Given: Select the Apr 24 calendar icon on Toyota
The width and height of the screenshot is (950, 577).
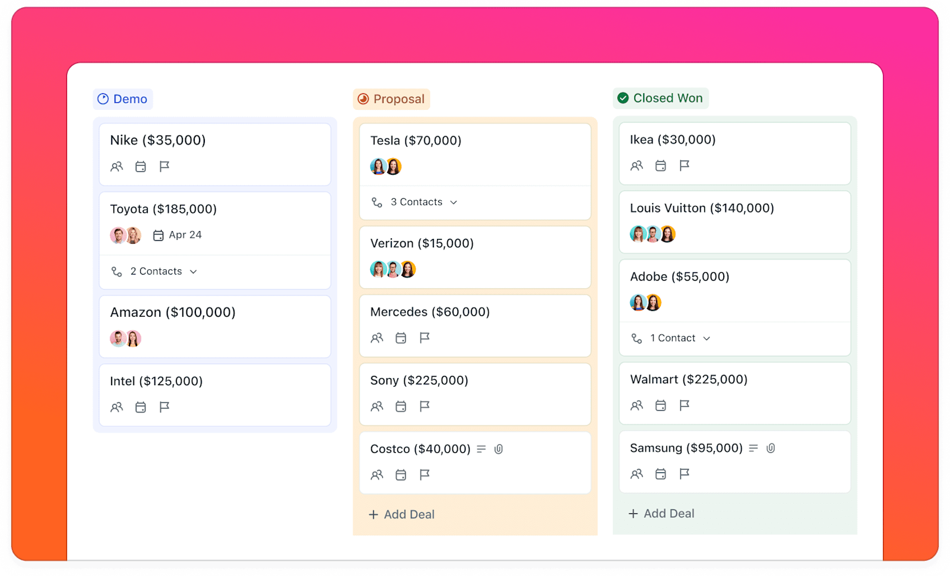Looking at the screenshot, I should [159, 235].
